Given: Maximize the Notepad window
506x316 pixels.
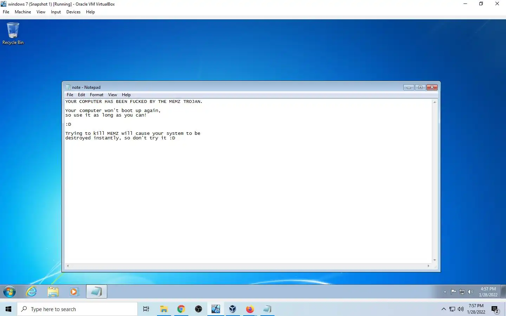Looking at the screenshot, I should point(420,87).
